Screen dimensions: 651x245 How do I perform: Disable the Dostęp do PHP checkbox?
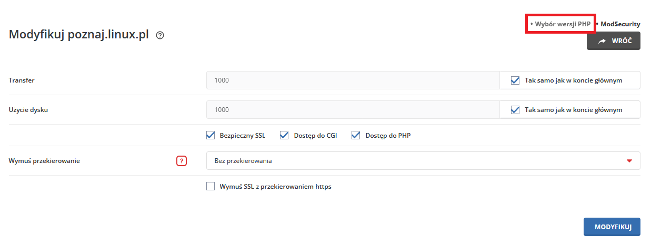356,135
